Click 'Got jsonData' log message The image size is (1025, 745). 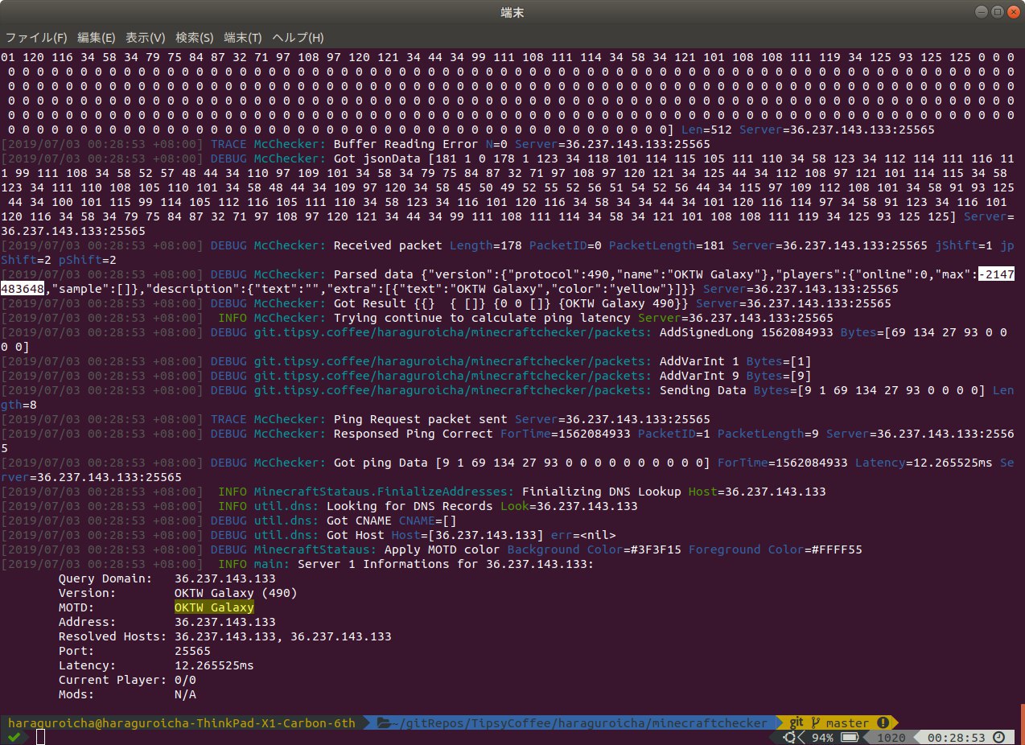(377, 158)
